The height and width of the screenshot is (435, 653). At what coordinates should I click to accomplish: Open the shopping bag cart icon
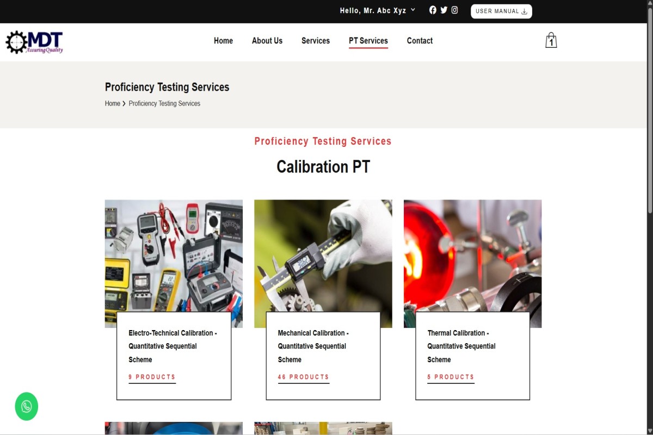[x=551, y=40]
